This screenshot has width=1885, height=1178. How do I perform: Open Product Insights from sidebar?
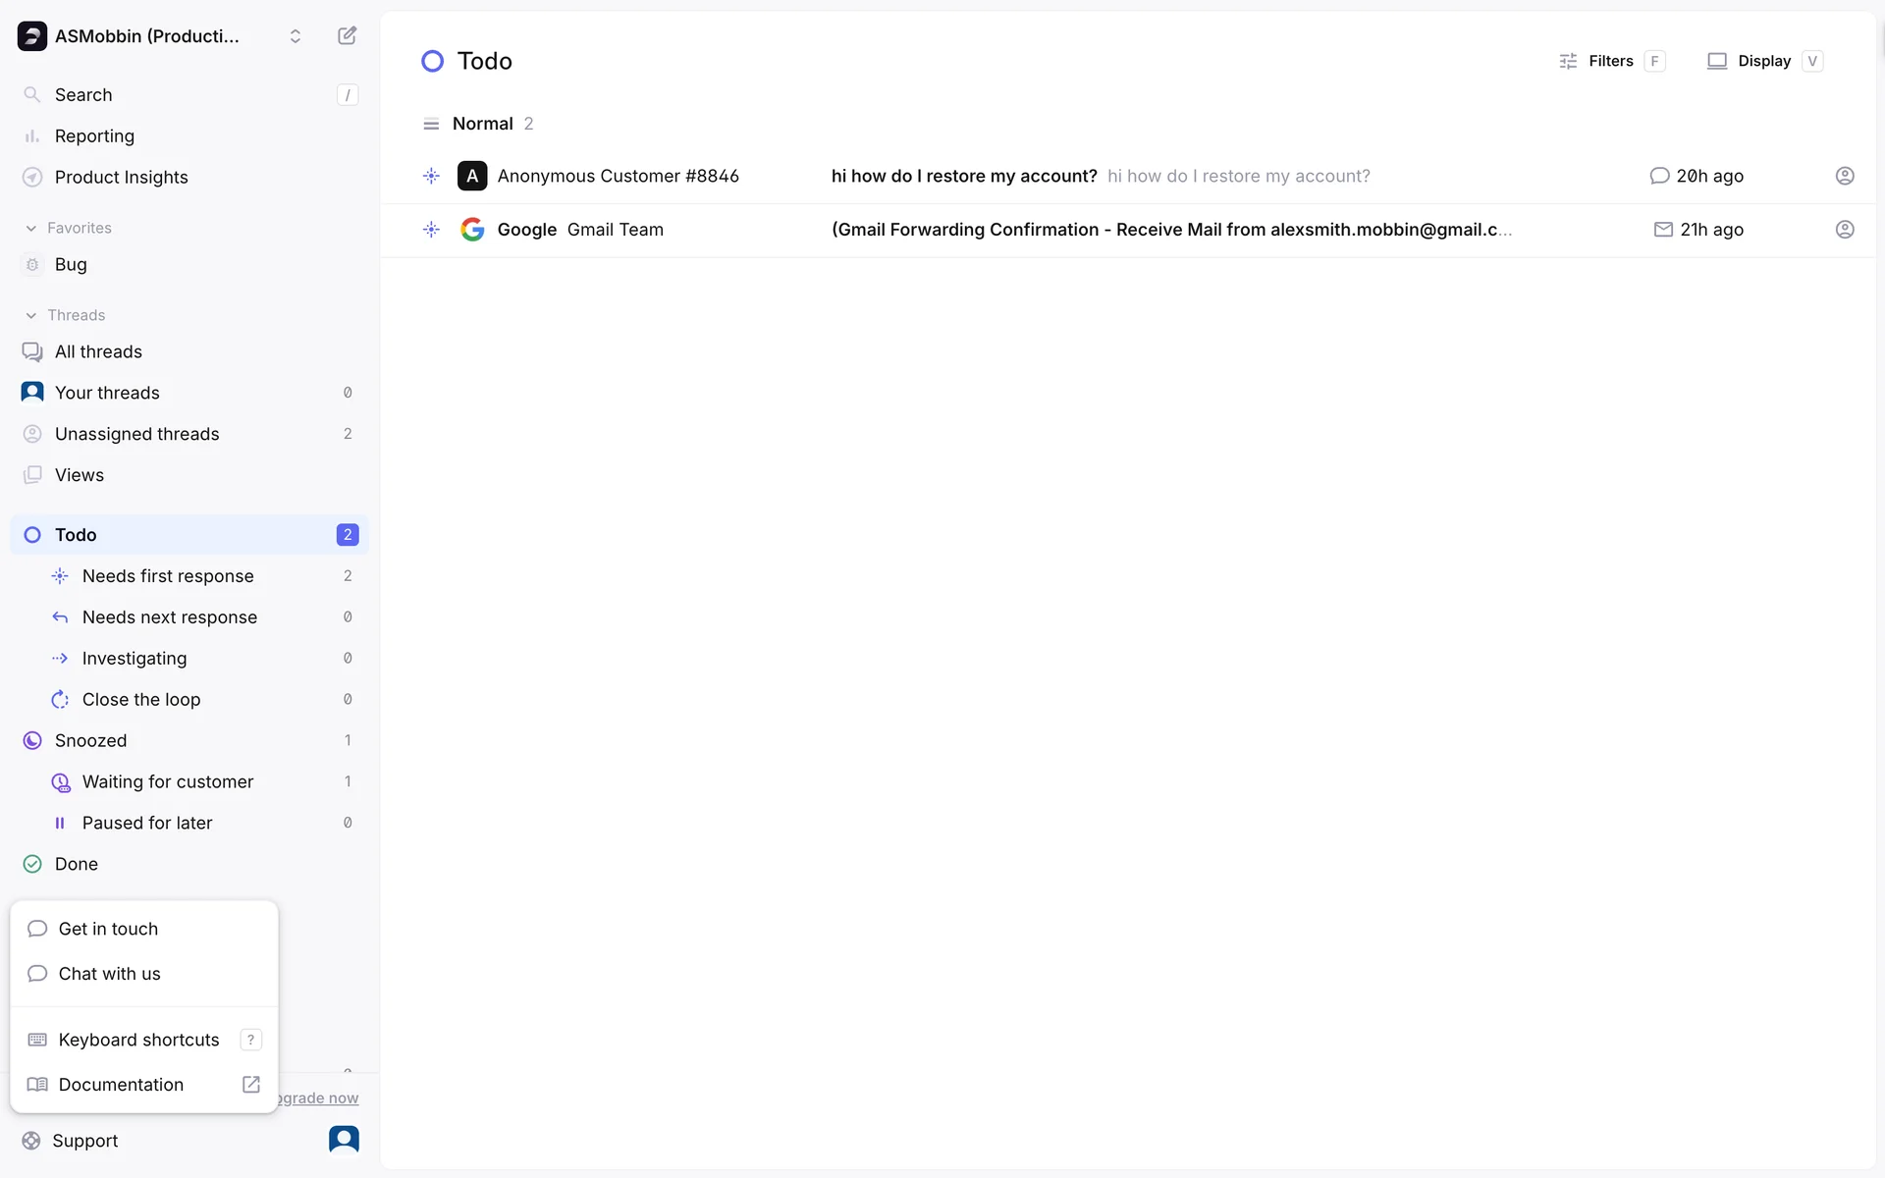point(121,177)
